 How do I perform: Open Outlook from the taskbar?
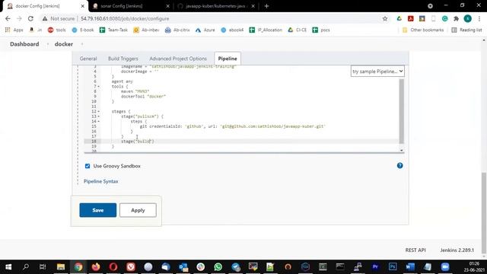click(x=183, y=267)
